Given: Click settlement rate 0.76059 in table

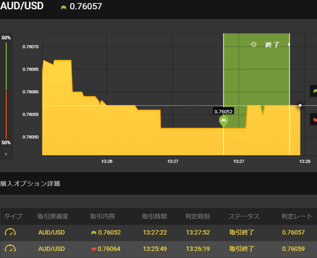Looking at the screenshot, I should point(293,249).
